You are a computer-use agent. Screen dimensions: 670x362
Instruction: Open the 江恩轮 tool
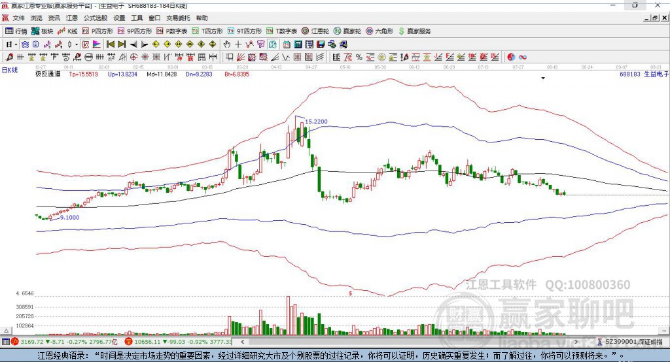315,31
